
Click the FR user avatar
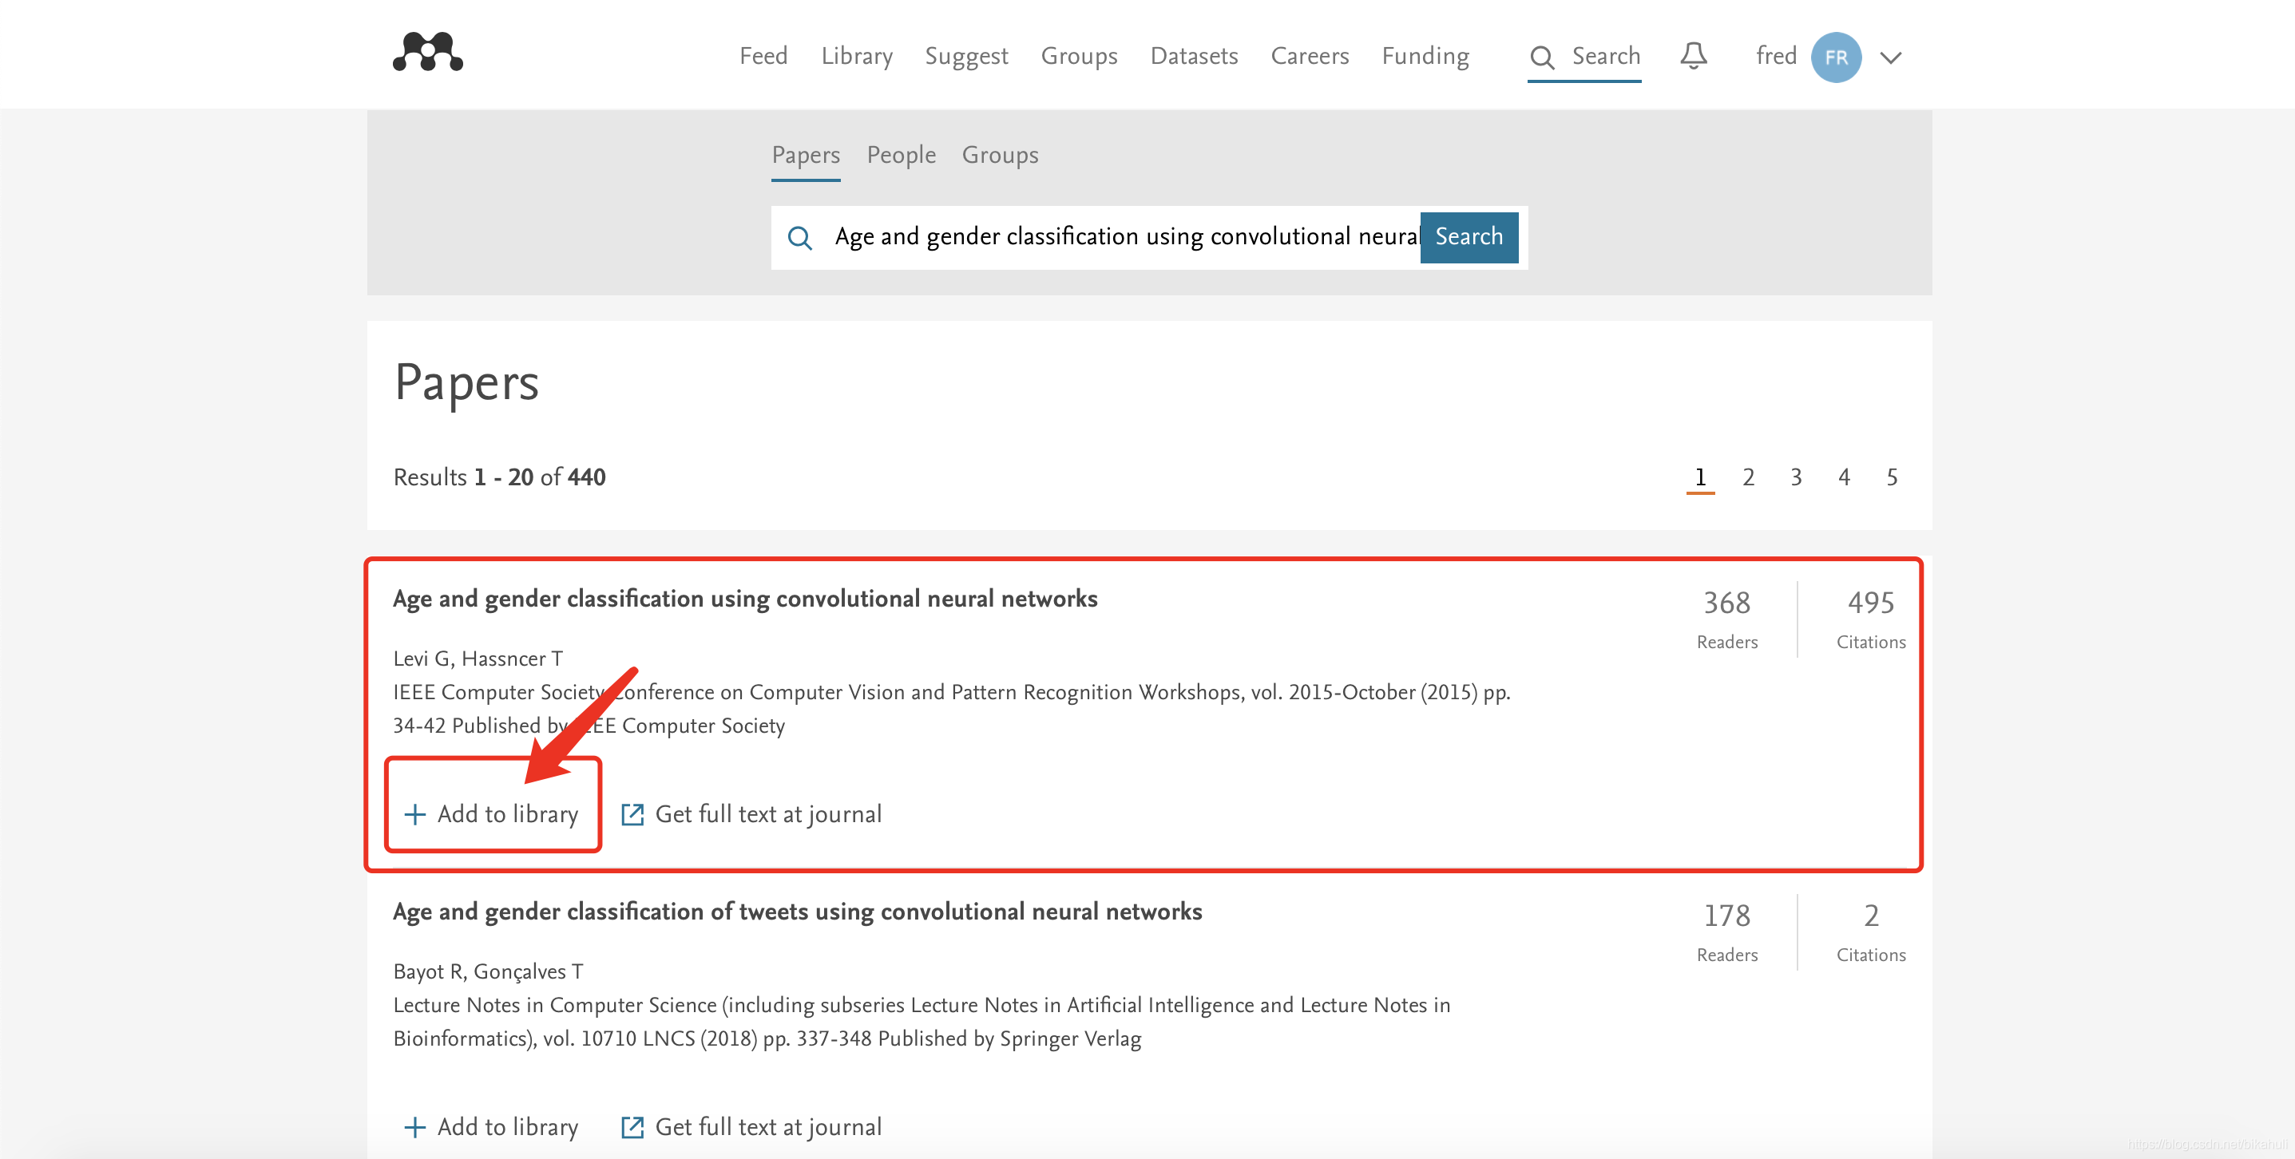(x=1835, y=57)
